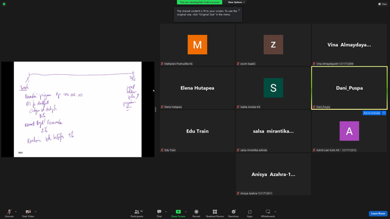Click the purple A avatar
The image size is (390, 219).
[349, 131]
